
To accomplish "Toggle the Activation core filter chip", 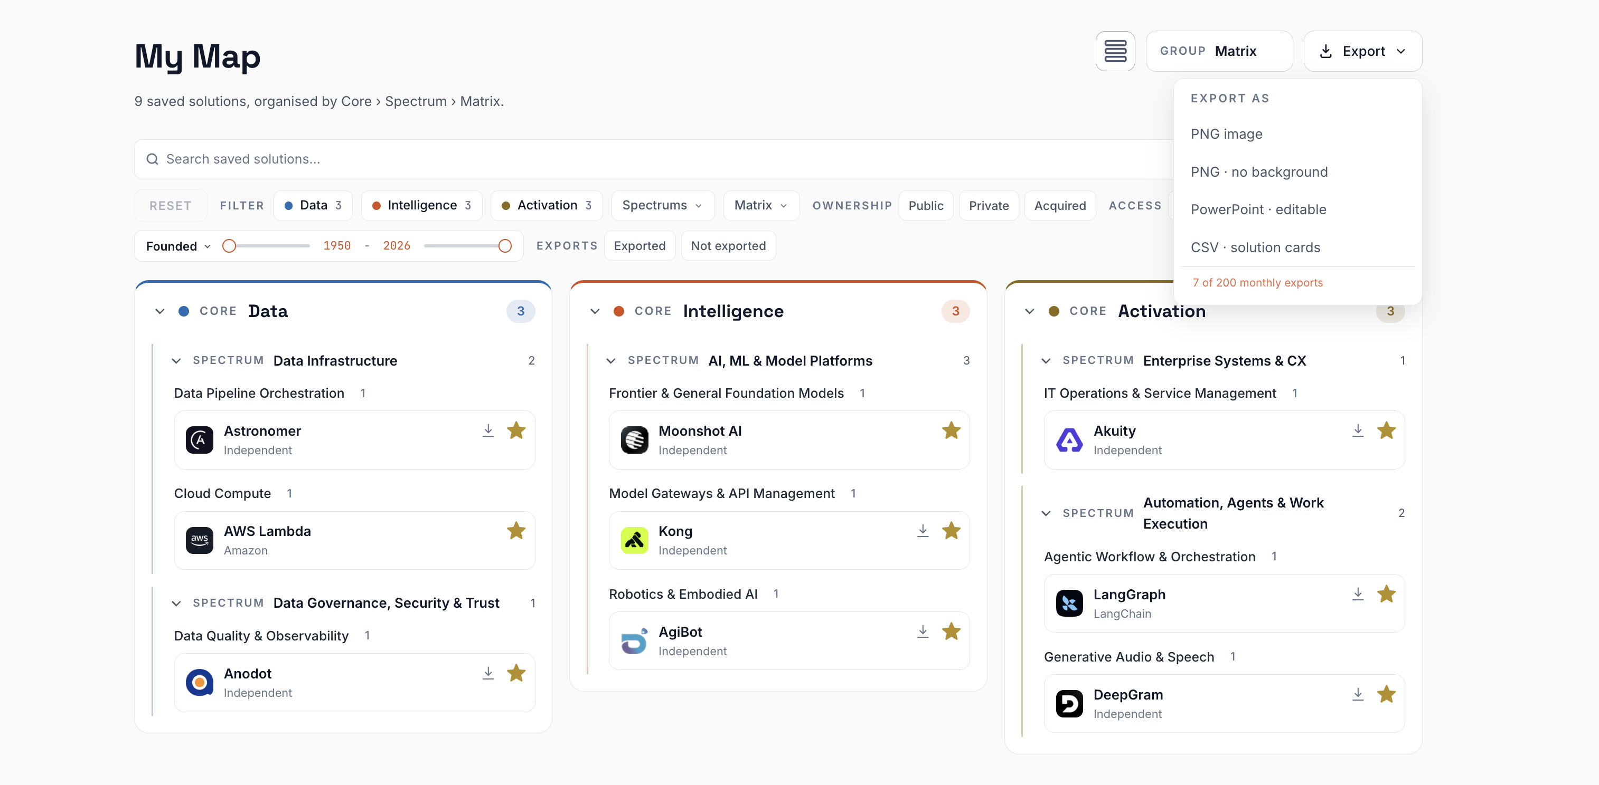I will click(x=546, y=205).
